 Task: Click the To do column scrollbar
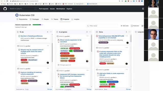tap(52, 53)
